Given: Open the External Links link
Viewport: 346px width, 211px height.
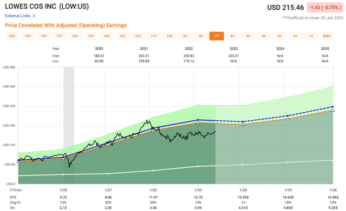Looking at the screenshot, I should tap(17, 16).
